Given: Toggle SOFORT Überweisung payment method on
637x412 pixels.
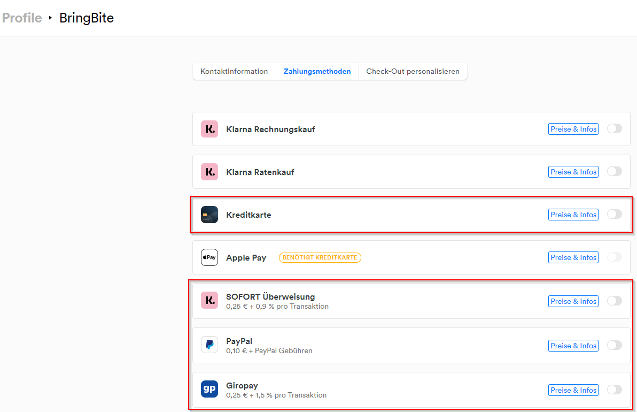Looking at the screenshot, I should click(615, 301).
